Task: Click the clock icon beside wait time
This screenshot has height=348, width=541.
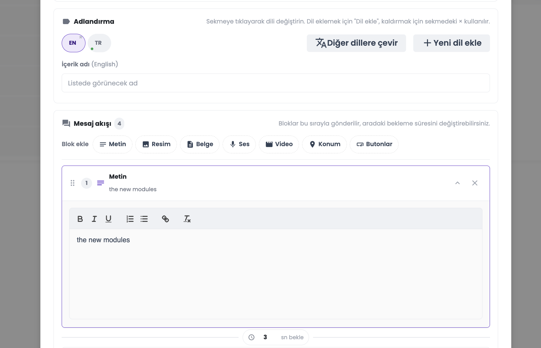Action: pos(251,337)
